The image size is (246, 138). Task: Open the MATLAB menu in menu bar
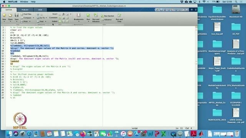click(x=13, y=2)
